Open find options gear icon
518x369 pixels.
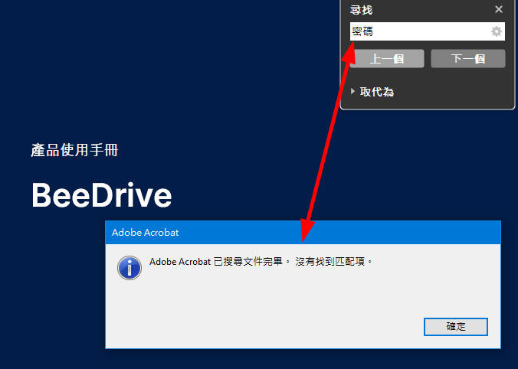point(497,31)
